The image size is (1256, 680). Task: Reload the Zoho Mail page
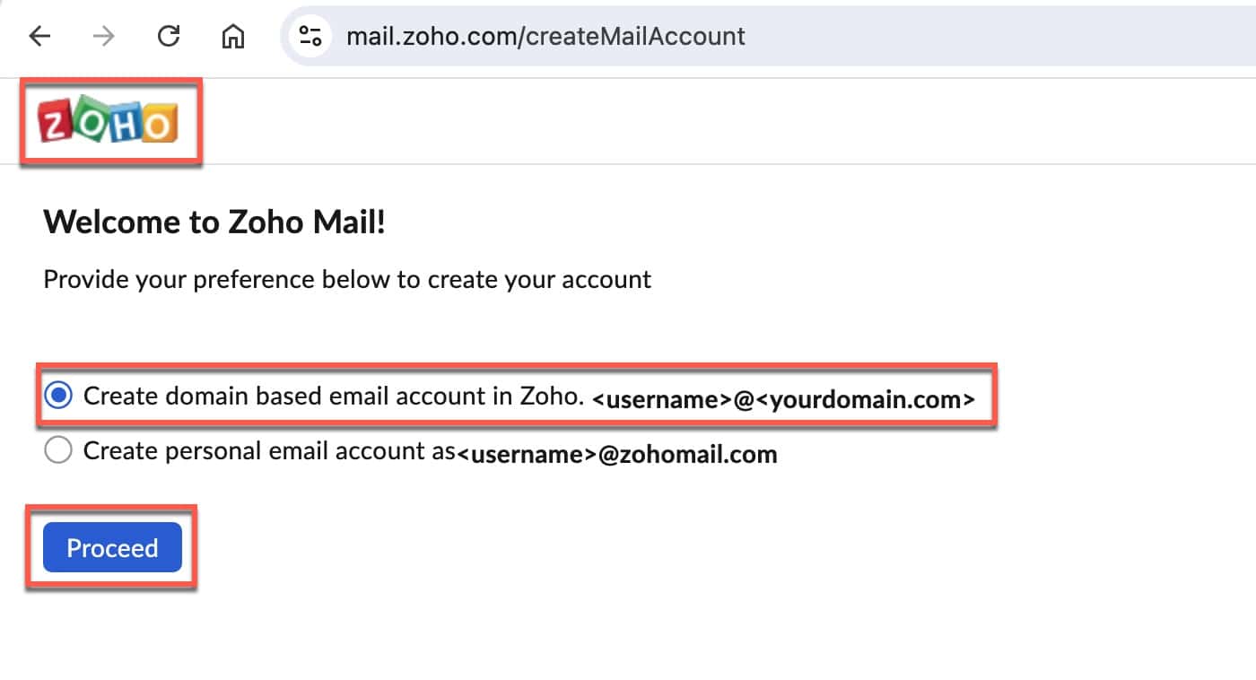click(x=168, y=36)
